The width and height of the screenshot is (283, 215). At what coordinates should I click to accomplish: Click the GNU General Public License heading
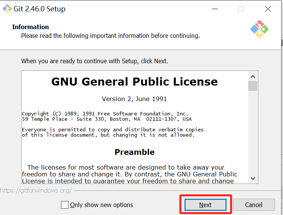[134, 81]
